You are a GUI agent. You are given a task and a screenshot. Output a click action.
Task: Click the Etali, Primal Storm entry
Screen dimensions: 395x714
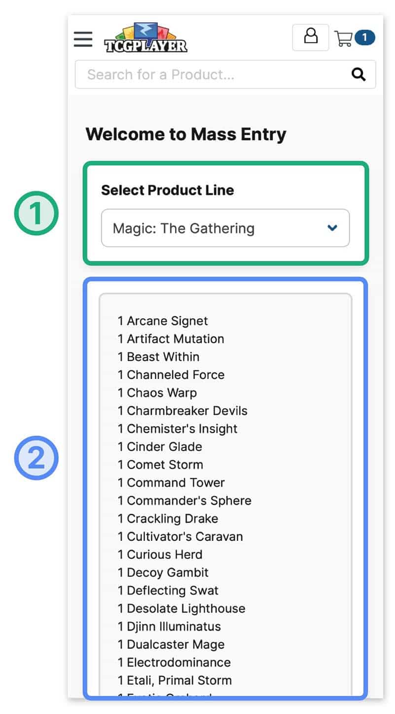tap(175, 680)
